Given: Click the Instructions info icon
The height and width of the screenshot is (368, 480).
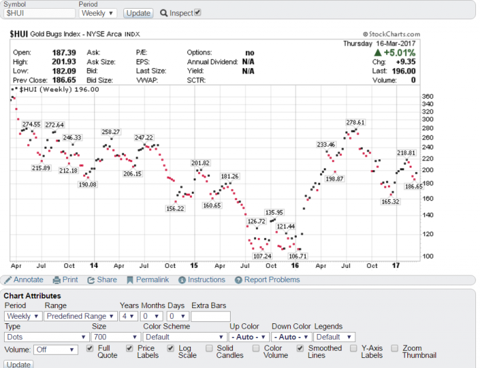Looking at the screenshot, I should point(181,280).
